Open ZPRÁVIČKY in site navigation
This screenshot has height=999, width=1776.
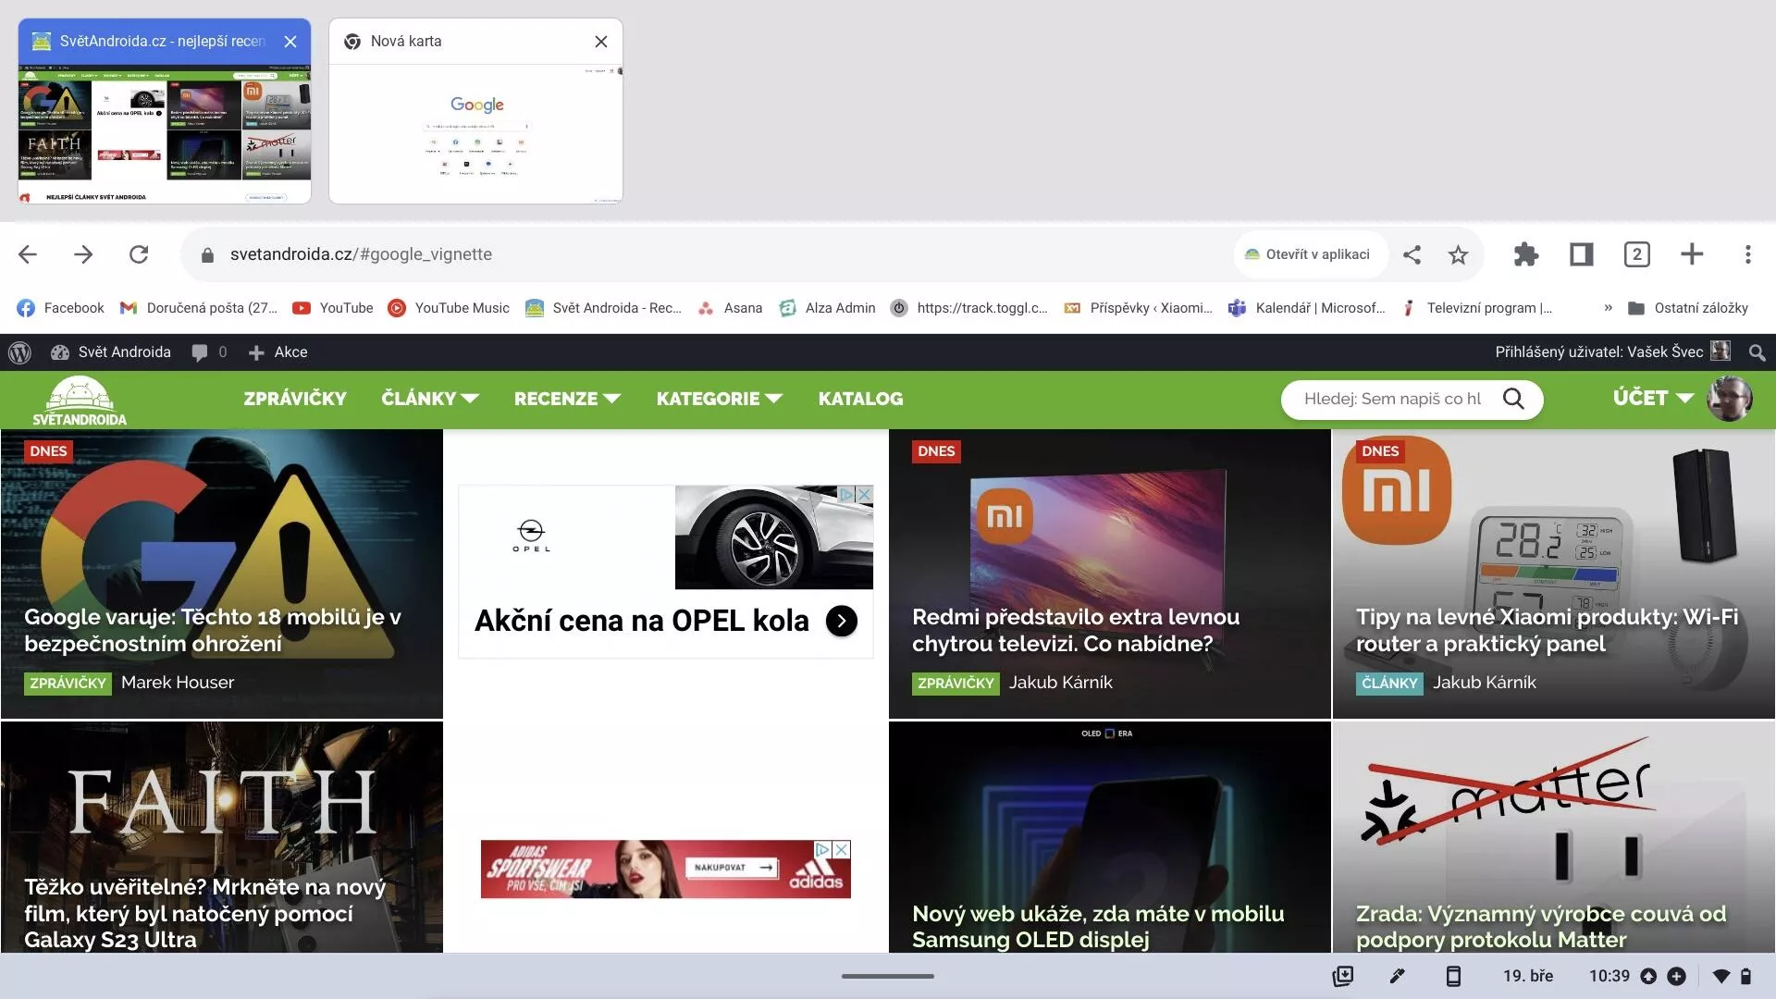click(295, 399)
